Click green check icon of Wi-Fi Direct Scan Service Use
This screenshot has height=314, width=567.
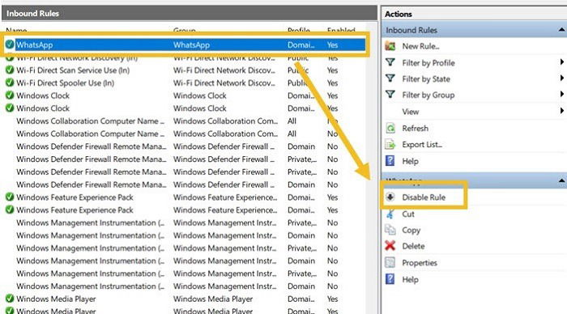[x=10, y=70]
